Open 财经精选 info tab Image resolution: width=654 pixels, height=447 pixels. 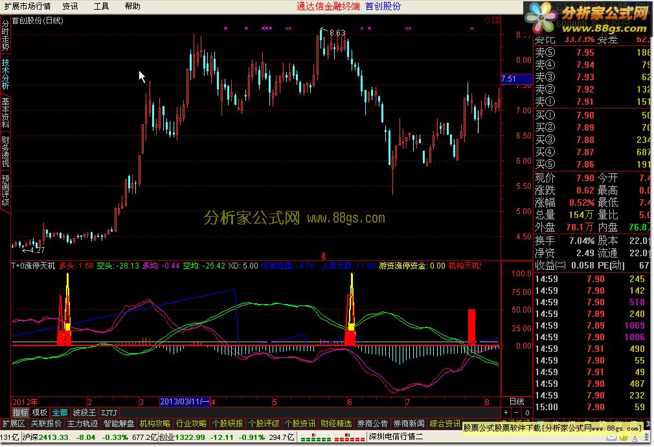tap(336, 424)
